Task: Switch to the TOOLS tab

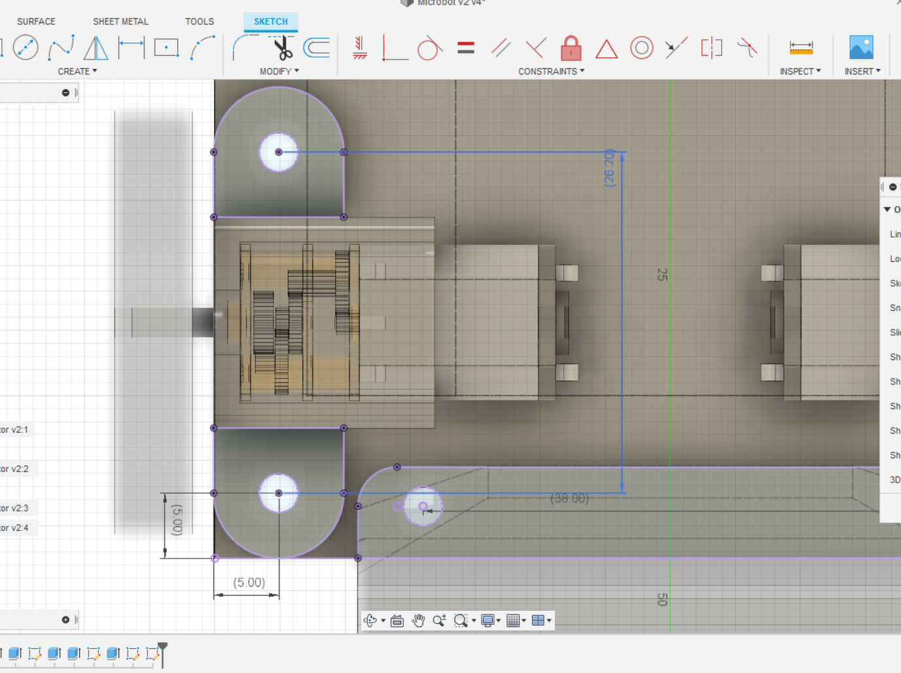Action: click(x=200, y=22)
